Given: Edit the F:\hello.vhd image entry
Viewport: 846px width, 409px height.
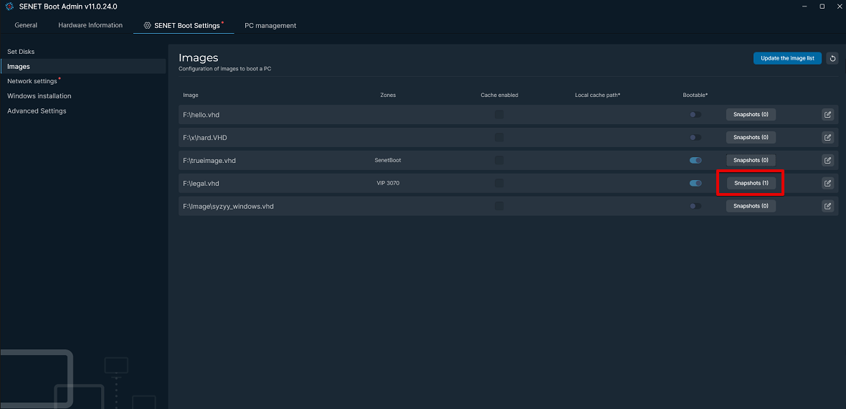Looking at the screenshot, I should coord(827,115).
